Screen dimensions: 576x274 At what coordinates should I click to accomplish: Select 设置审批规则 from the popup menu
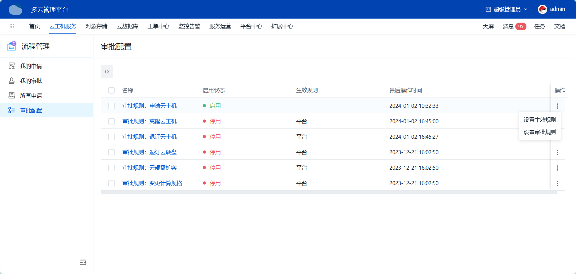540,132
